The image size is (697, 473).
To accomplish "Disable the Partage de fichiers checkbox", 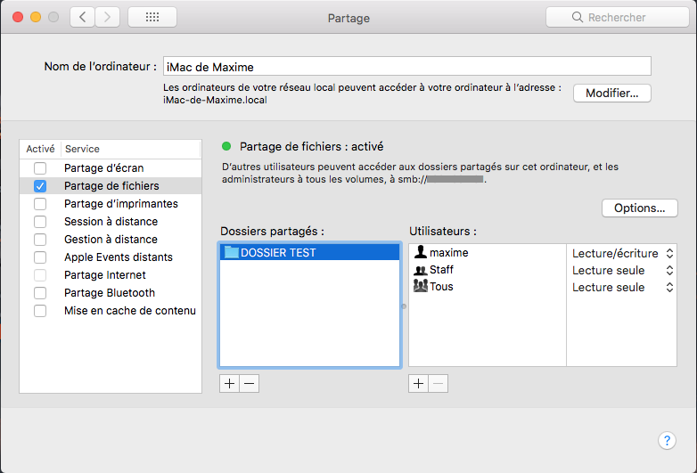I will [x=40, y=186].
